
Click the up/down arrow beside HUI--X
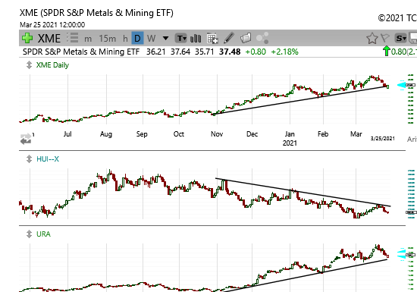tap(29, 159)
